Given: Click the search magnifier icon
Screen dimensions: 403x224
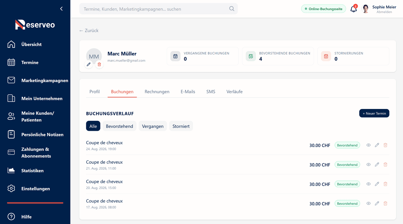Looking at the screenshot, I should click(232, 9).
